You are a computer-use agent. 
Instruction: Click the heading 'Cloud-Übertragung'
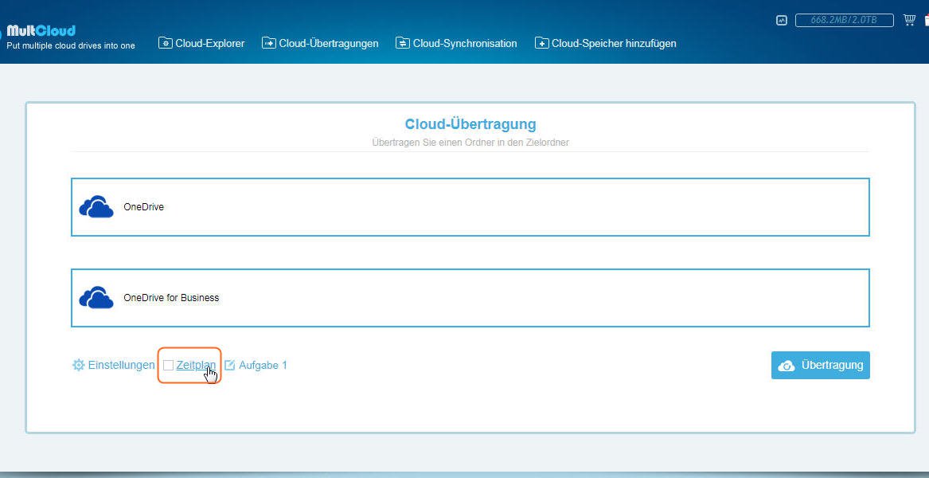click(x=470, y=124)
